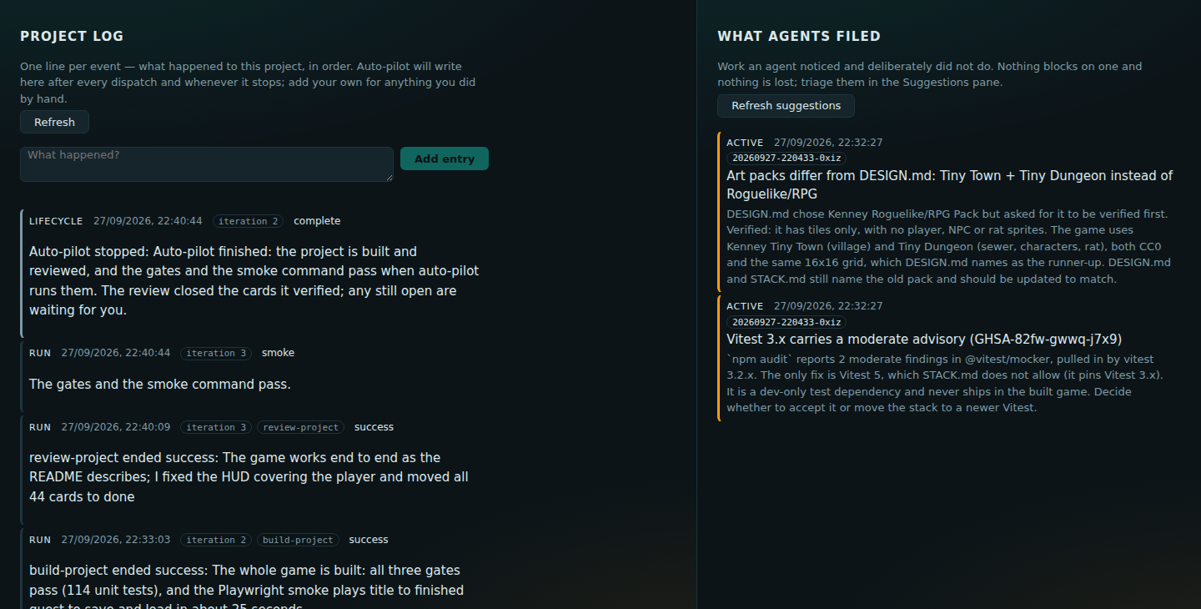Click the "Auto-pilot stopped" message text

[x=254, y=280]
